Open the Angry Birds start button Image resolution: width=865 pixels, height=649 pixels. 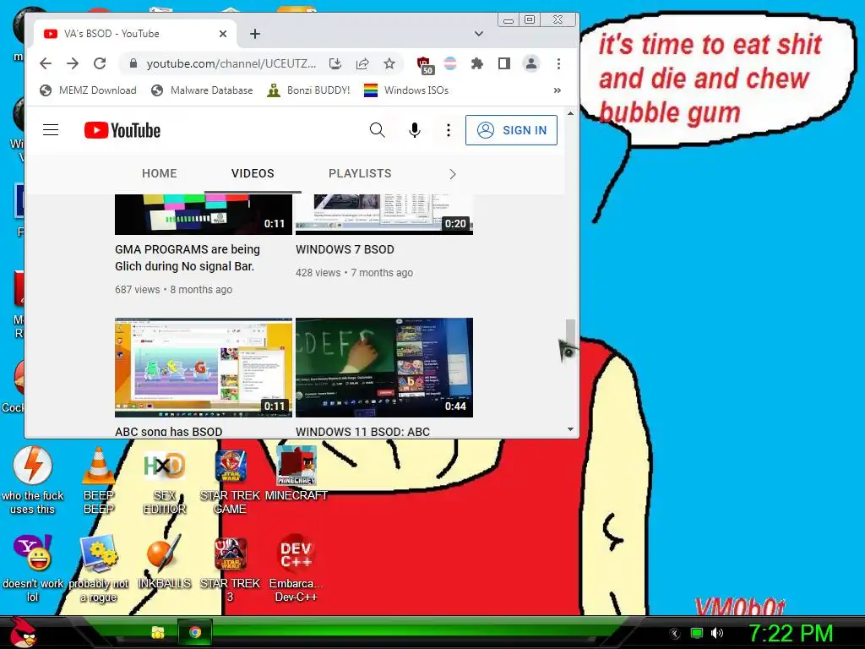(x=23, y=632)
